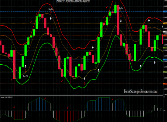Click check mark near the first blue histogram peak
The width and height of the screenshot is (167, 122).
tap(45, 99)
